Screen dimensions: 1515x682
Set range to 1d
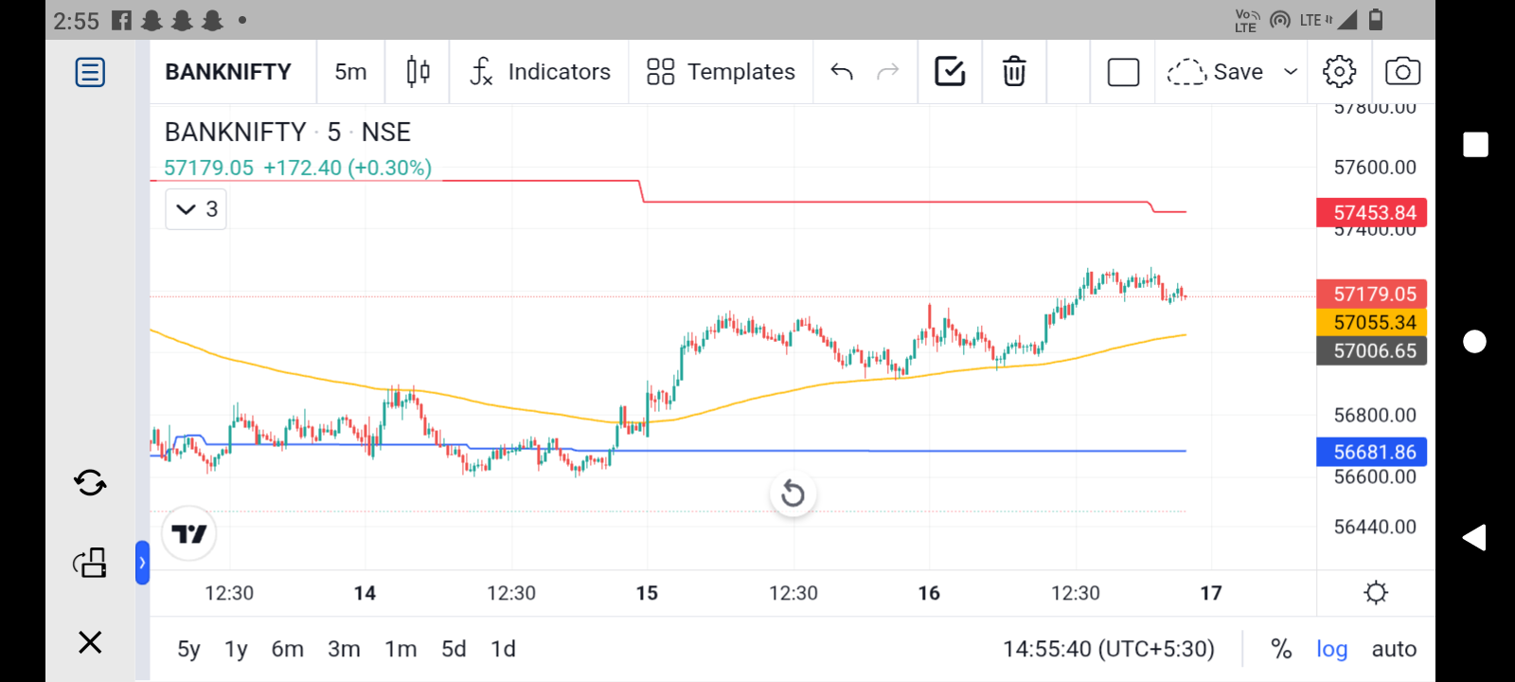coord(503,649)
